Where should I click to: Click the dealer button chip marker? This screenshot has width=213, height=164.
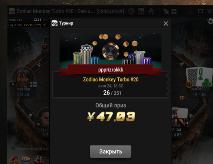pos(182,98)
